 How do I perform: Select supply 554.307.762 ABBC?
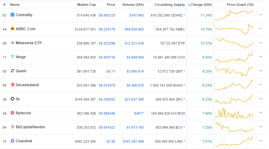coord(170,29)
